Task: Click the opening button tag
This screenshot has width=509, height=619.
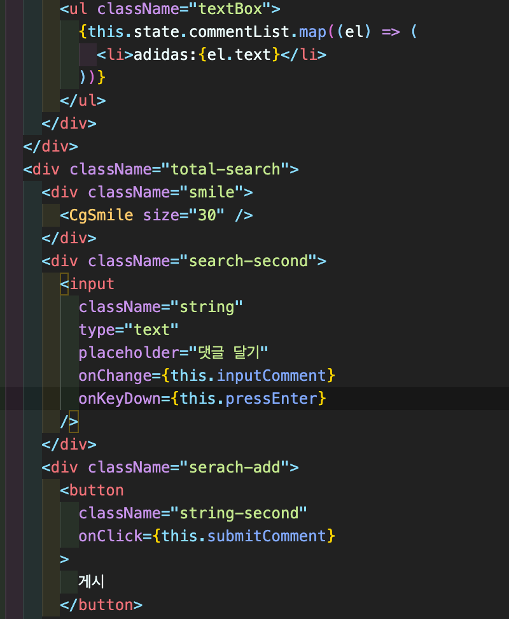Action: tap(92, 490)
